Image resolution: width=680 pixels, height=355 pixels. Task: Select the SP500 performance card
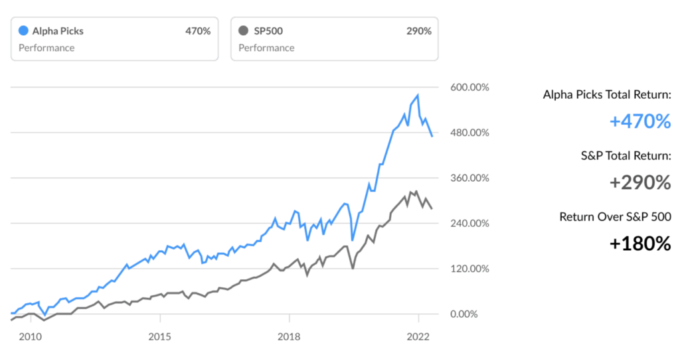pyautogui.click(x=335, y=39)
